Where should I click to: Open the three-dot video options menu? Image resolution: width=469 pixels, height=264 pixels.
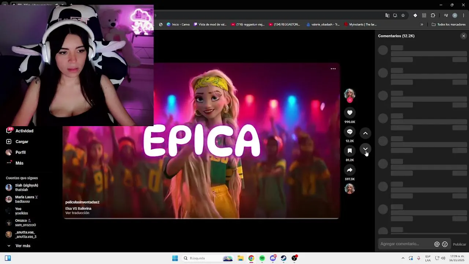[x=333, y=69]
